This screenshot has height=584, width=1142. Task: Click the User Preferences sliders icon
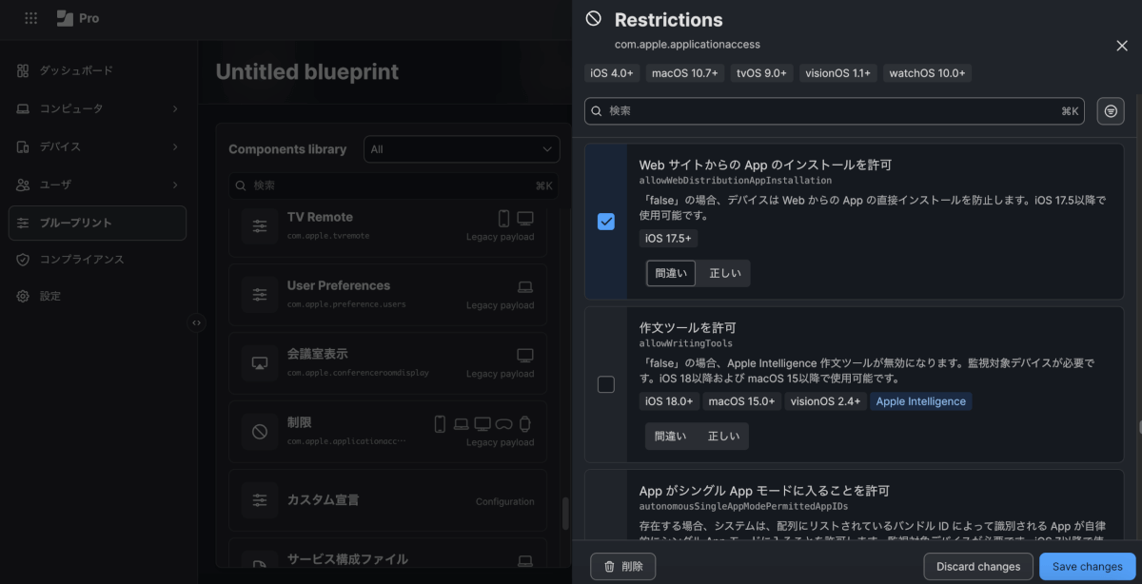[x=260, y=295]
